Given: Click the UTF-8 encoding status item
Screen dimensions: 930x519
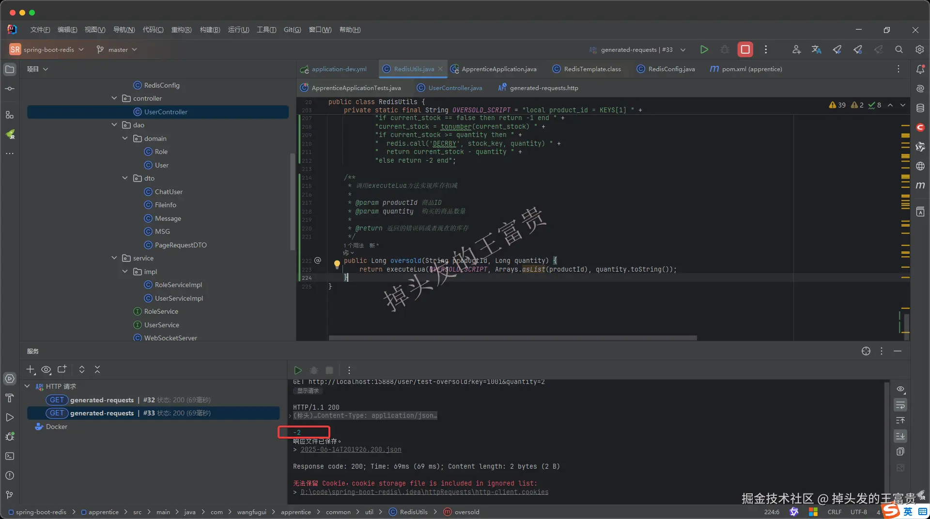Looking at the screenshot, I should coord(859,512).
